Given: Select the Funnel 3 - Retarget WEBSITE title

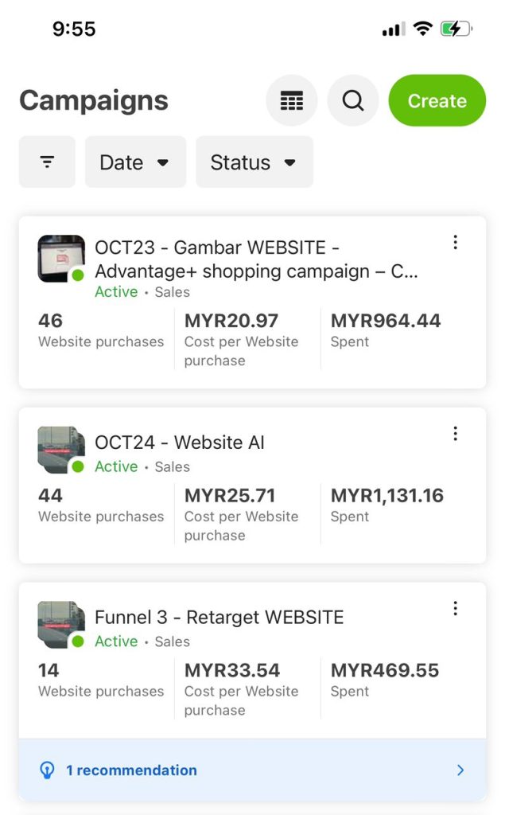Looking at the screenshot, I should [x=219, y=618].
